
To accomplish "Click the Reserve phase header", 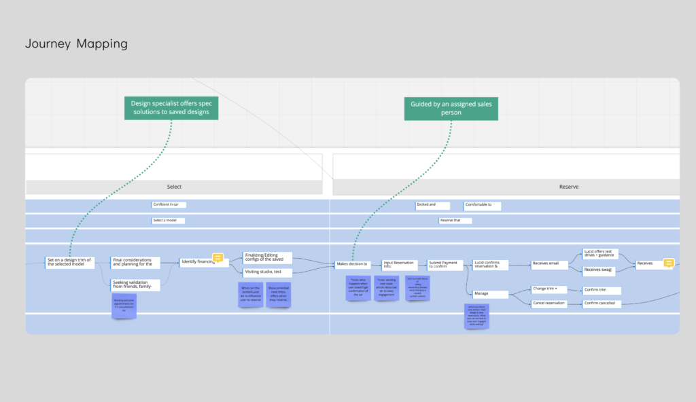I will (x=506, y=187).
